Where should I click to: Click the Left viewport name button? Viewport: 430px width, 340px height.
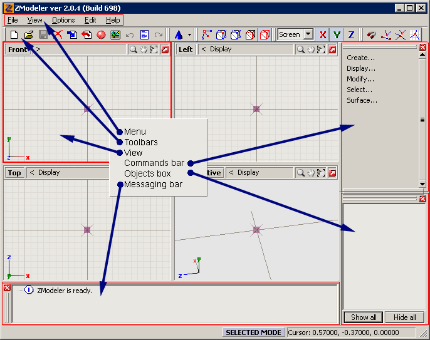[186, 49]
